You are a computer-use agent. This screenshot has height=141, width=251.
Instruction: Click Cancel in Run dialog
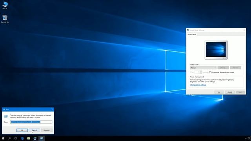click(x=34, y=130)
